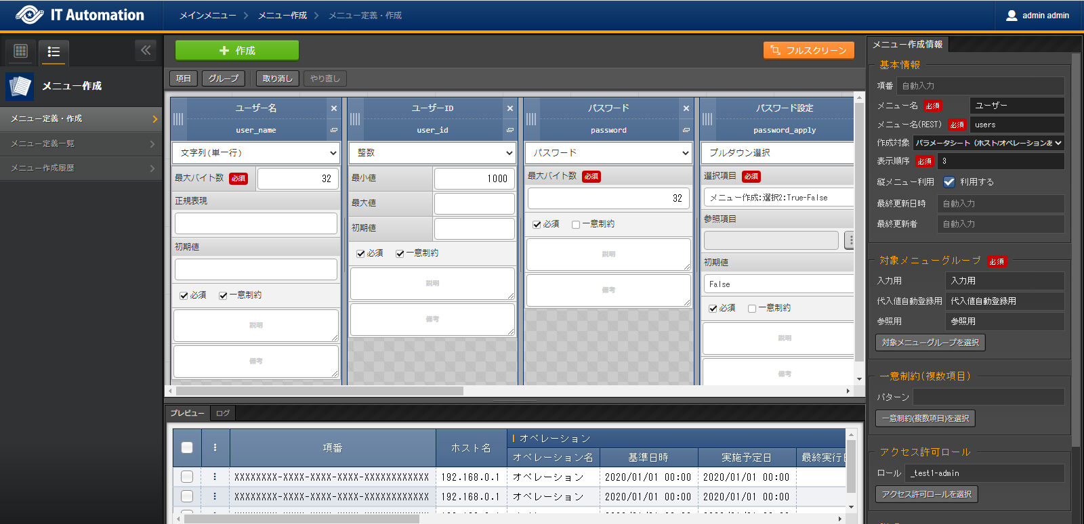Click 一意制約(複数項目)を選択 button
The image size is (1084, 524).
coord(925,418)
